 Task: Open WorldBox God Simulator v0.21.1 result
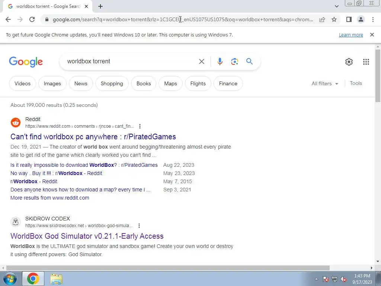87,236
